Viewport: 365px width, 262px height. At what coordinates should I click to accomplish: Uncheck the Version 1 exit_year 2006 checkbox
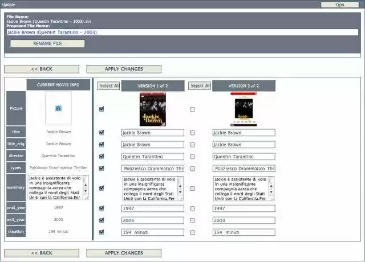coord(102,220)
